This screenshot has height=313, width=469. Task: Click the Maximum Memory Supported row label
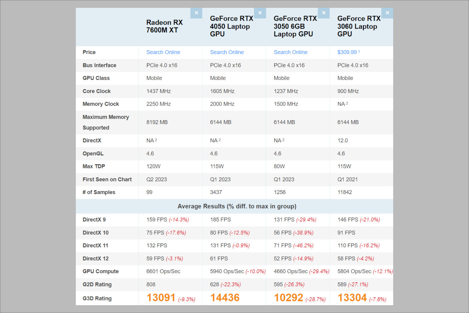point(106,122)
